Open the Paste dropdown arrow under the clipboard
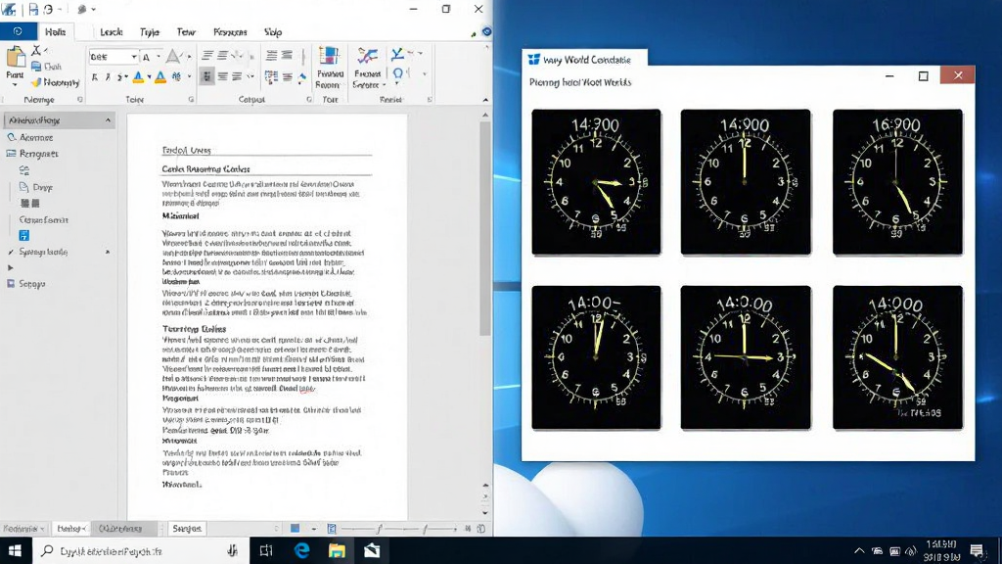The height and width of the screenshot is (564, 1002). tap(15, 84)
